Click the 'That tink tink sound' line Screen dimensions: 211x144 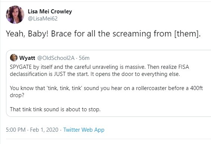(x=55, y=109)
